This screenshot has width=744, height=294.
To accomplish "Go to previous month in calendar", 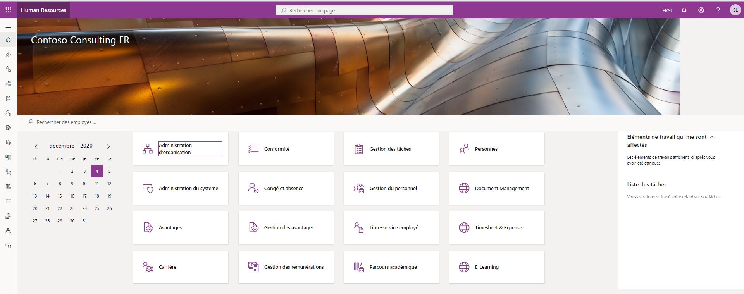I will click(x=36, y=146).
